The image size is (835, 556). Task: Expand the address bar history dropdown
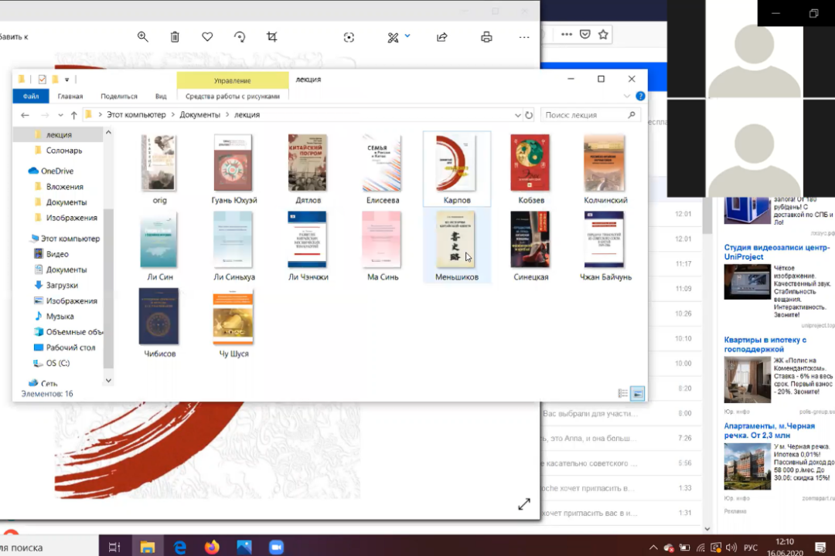517,115
